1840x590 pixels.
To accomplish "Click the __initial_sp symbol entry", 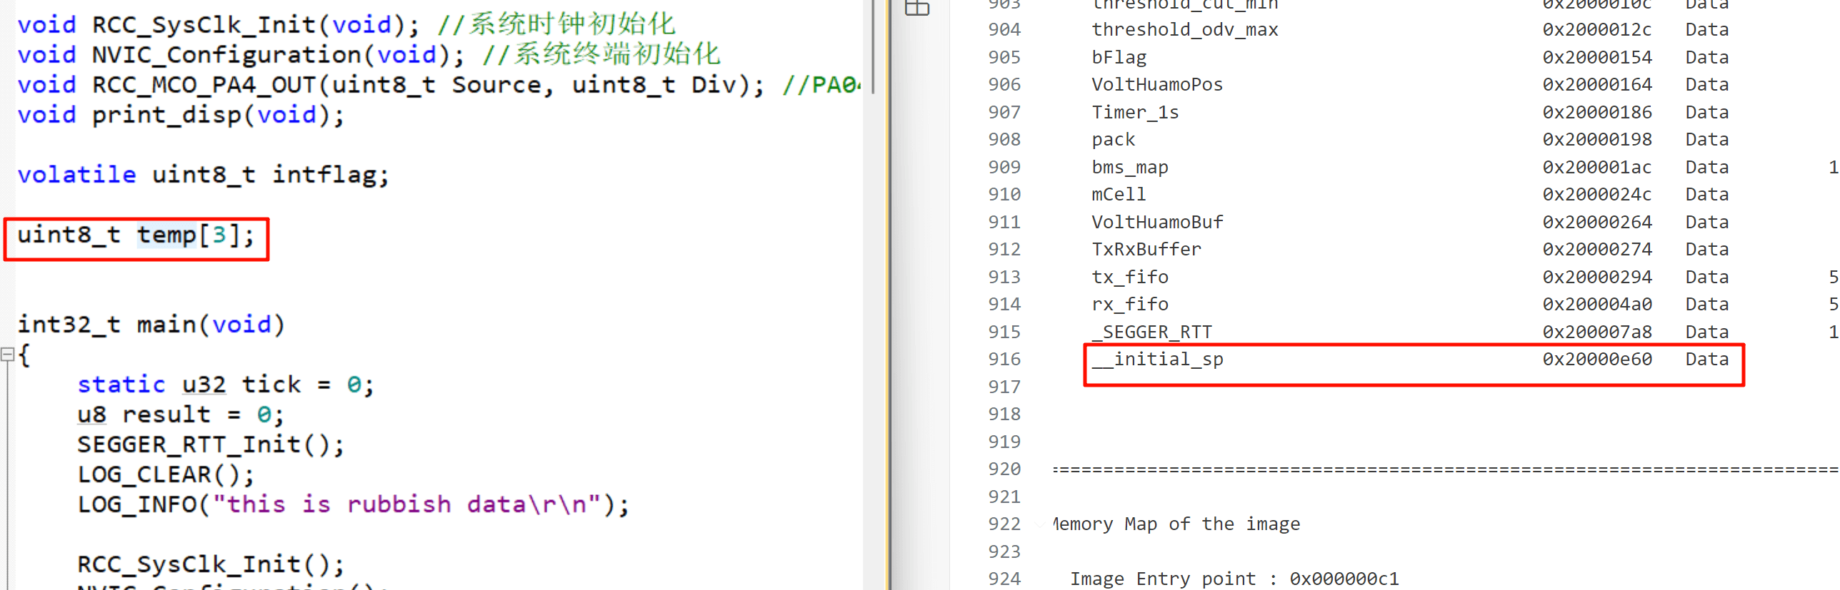I will coord(1157,359).
